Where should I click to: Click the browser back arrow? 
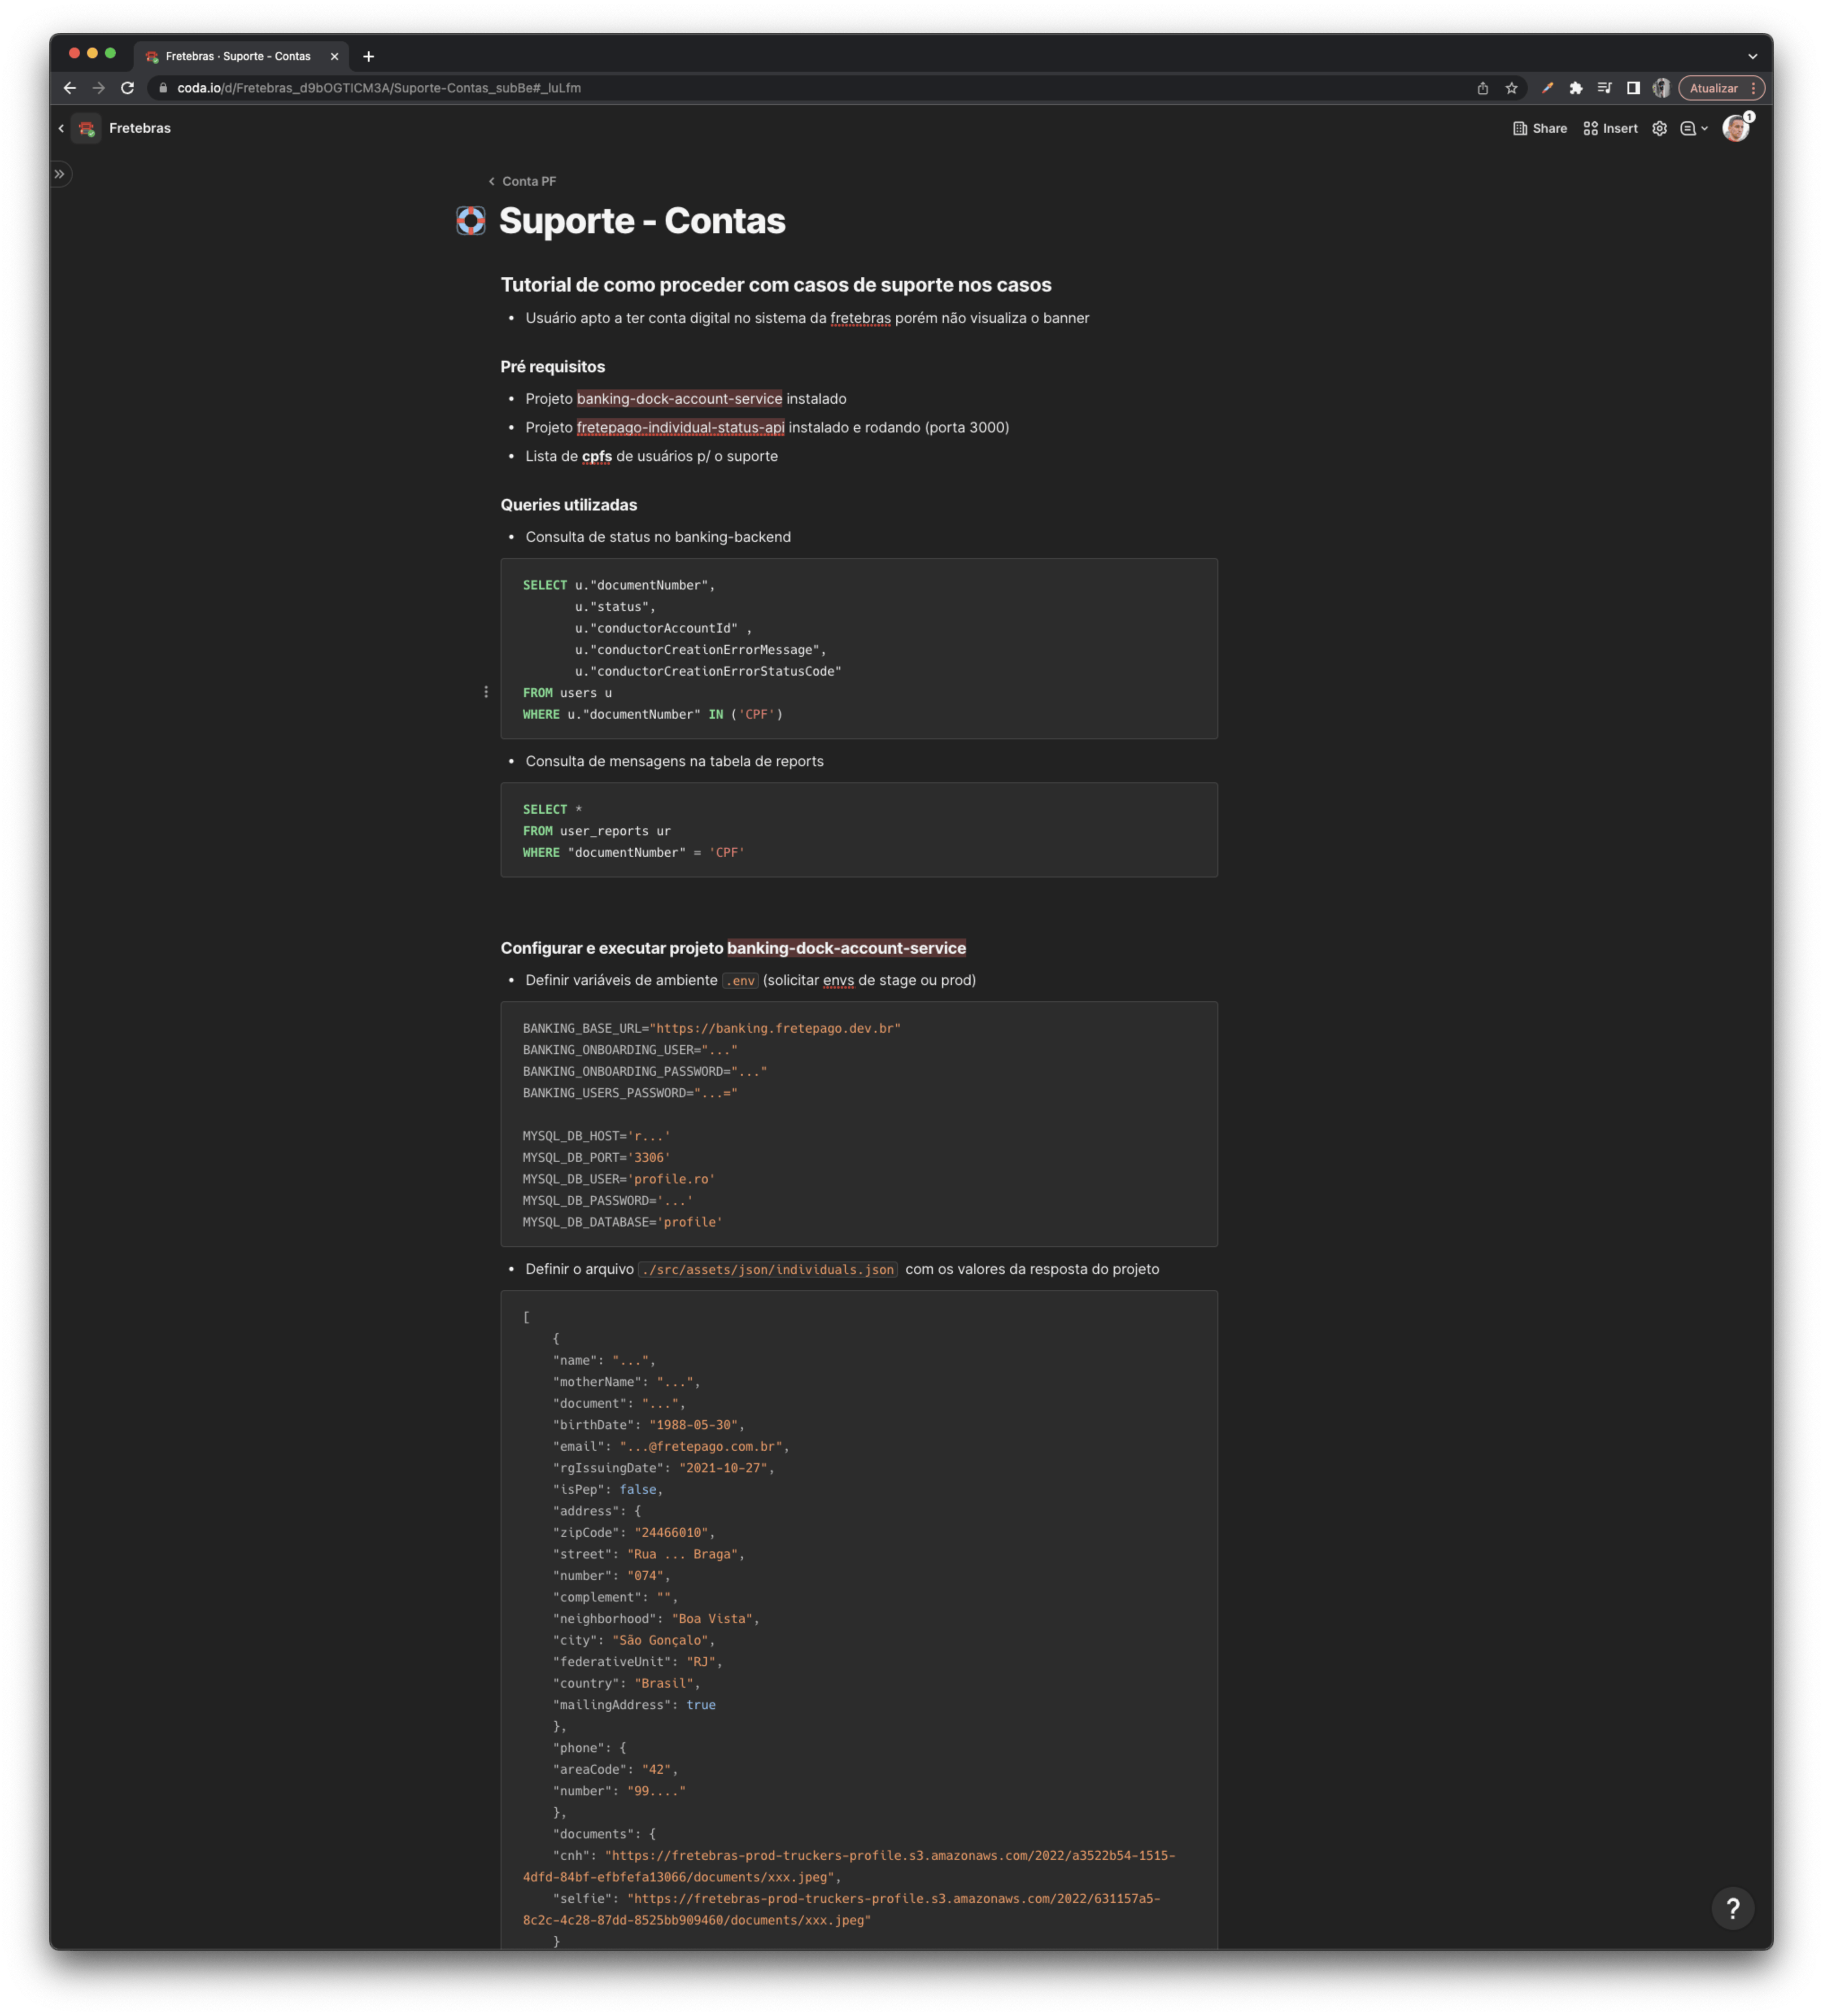pyautogui.click(x=69, y=88)
